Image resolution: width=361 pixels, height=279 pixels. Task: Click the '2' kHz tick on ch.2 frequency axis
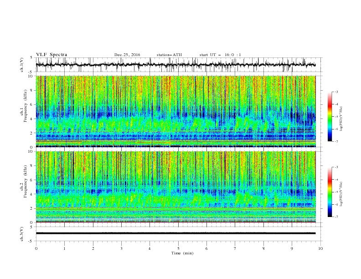(x=31, y=208)
